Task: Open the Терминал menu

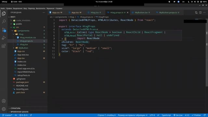Action: (x=50, y=8)
